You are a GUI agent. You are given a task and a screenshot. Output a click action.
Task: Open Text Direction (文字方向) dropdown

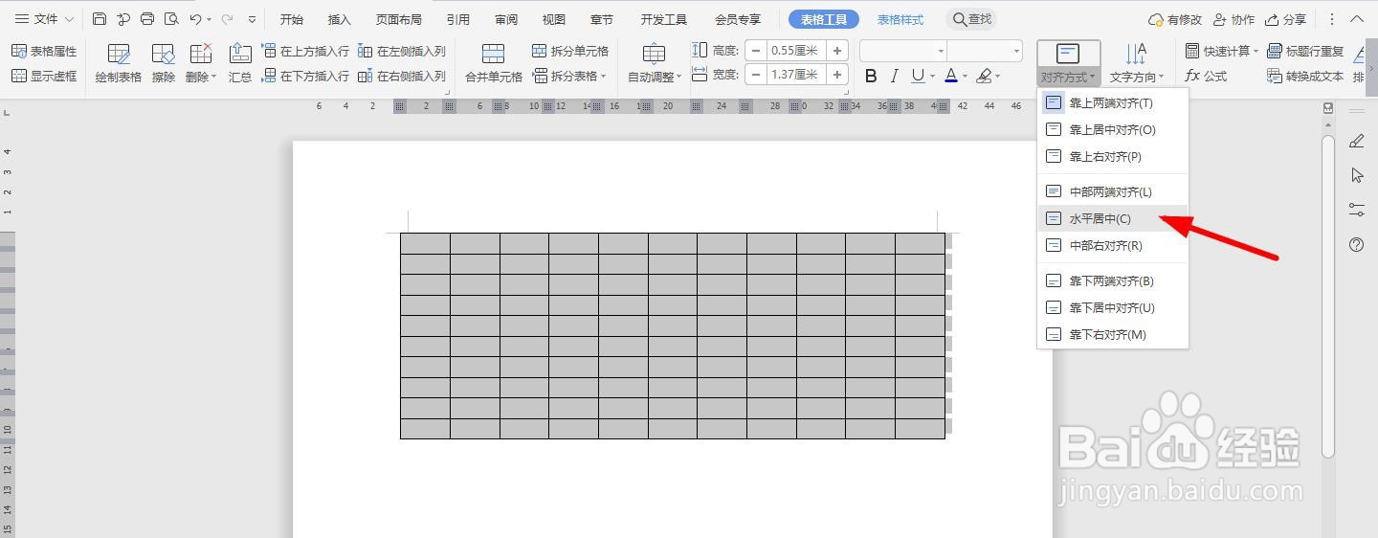coord(1137,64)
